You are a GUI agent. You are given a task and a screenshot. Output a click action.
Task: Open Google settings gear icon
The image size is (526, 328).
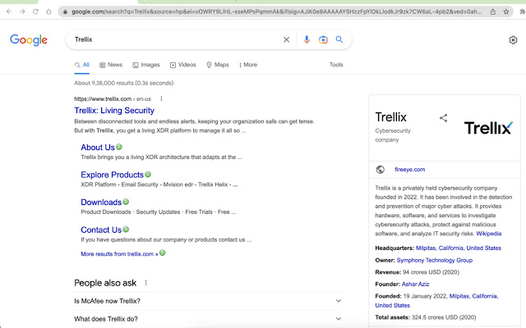(x=513, y=40)
